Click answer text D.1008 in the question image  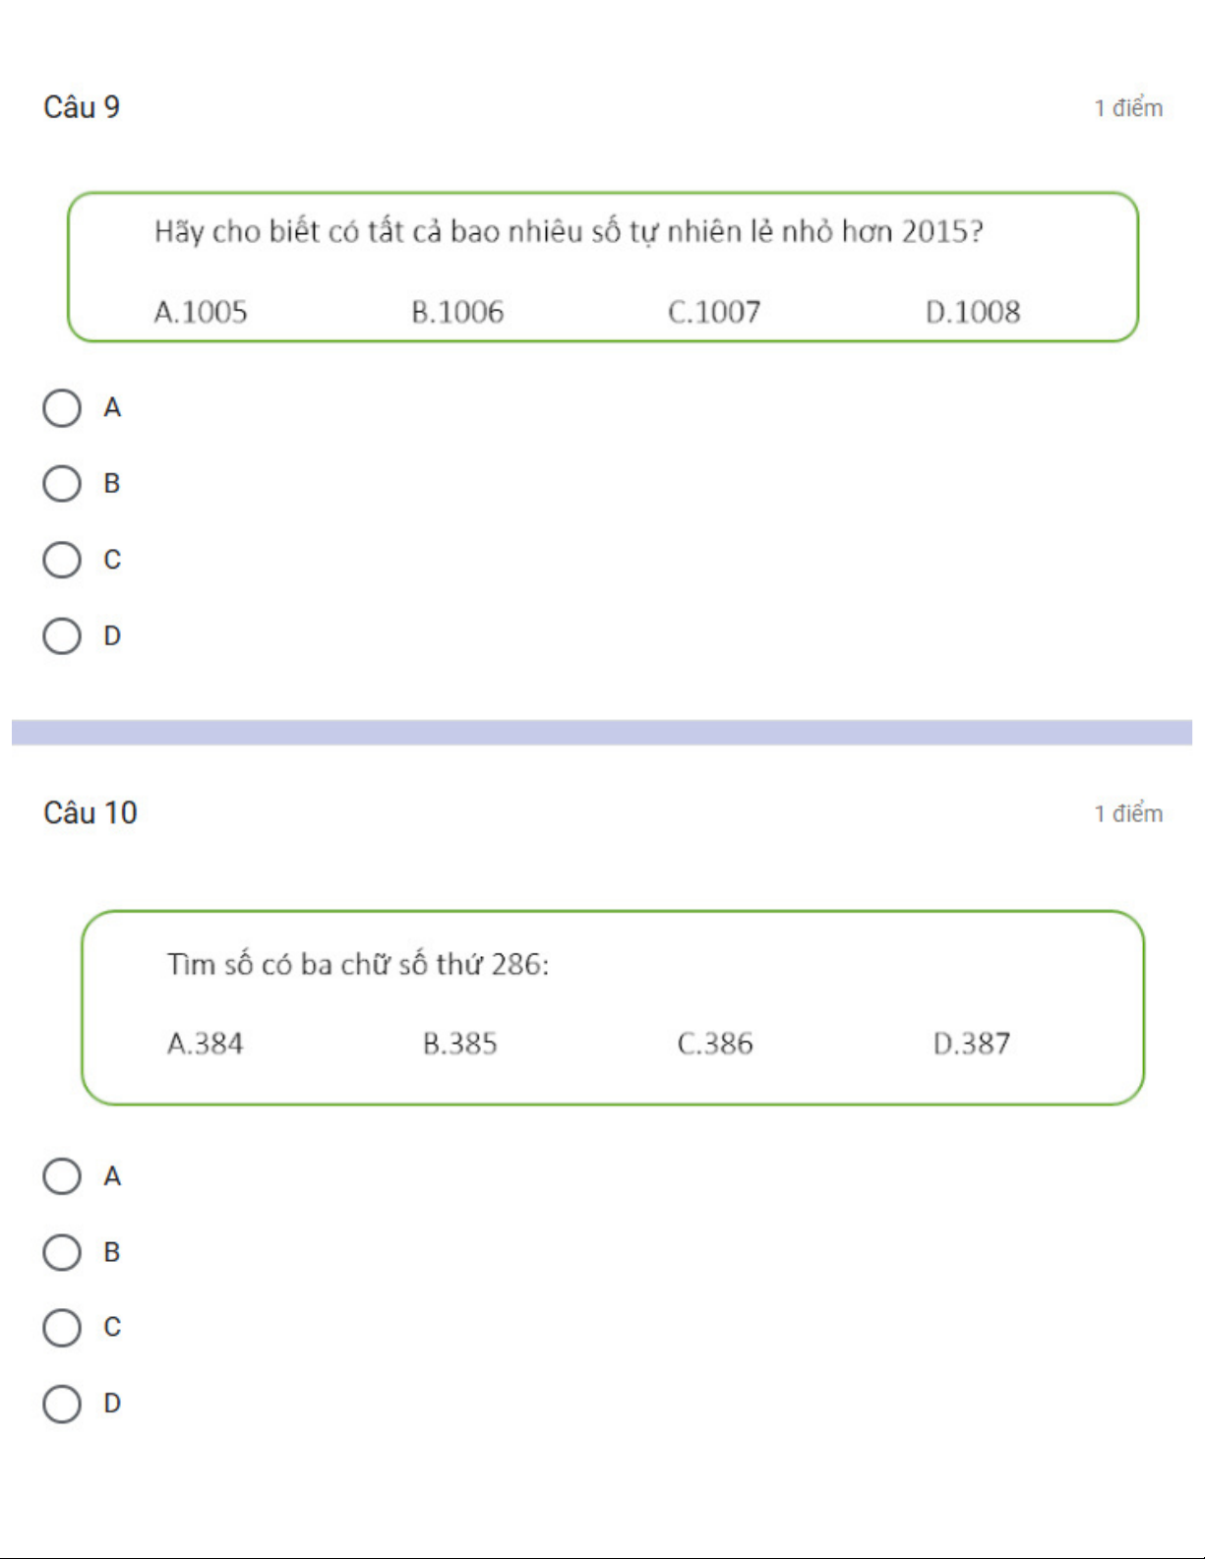click(973, 313)
